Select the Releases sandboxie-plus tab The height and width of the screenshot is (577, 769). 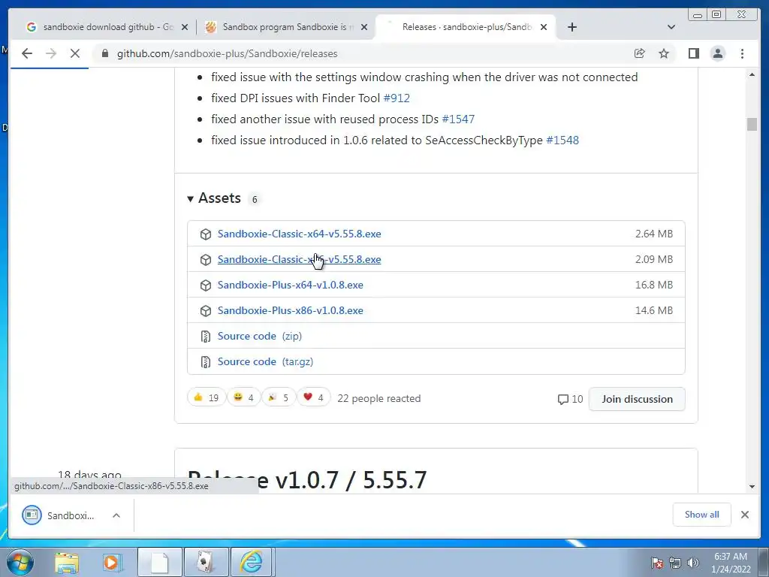(x=466, y=27)
